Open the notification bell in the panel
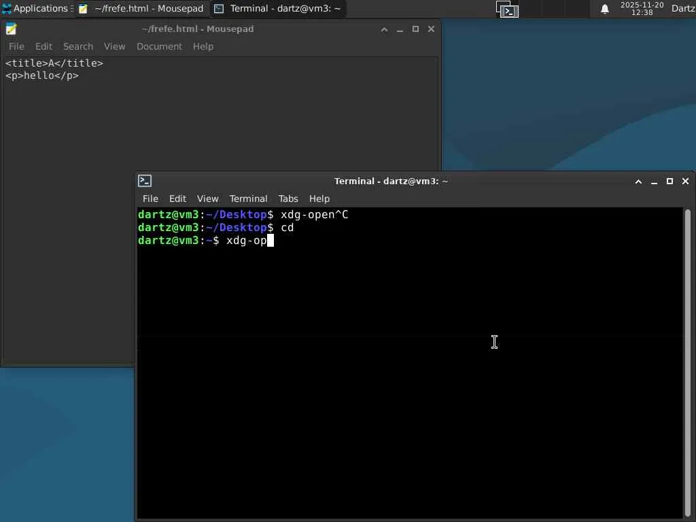This screenshot has width=696, height=522. (x=604, y=9)
